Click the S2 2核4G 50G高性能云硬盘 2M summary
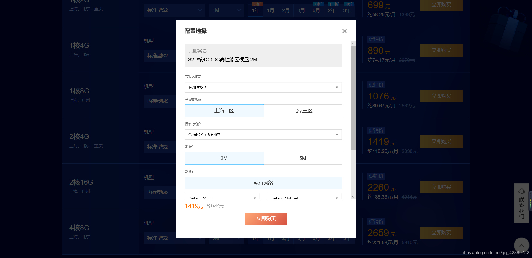 (x=222, y=60)
